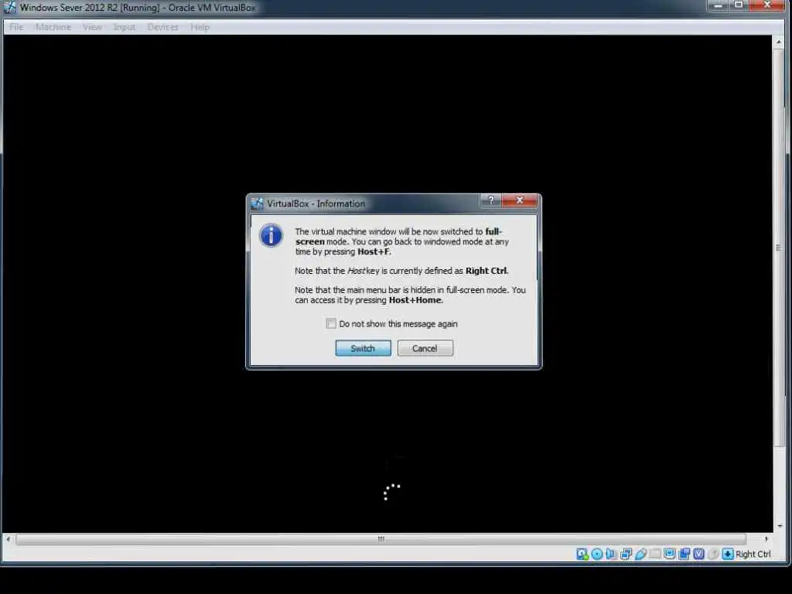This screenshot has height=594, width=792.
Task: Click the 'Host+F' text in dialog
Action: [374, 251]
